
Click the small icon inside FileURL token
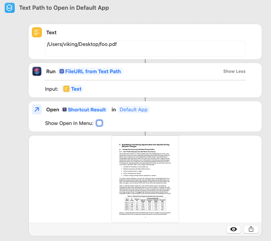point(62,71)
